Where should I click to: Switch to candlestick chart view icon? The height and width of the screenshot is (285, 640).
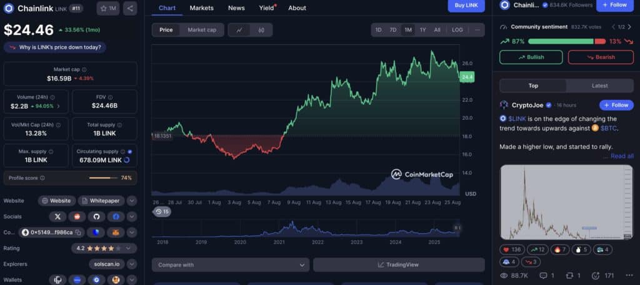[x=261, y=30]
